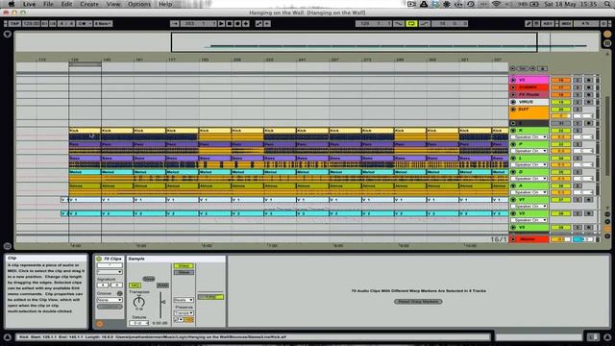Screen dimensions: 615x346
Task: Toggle the Punch-In switch
Action: tap(399, 23)
